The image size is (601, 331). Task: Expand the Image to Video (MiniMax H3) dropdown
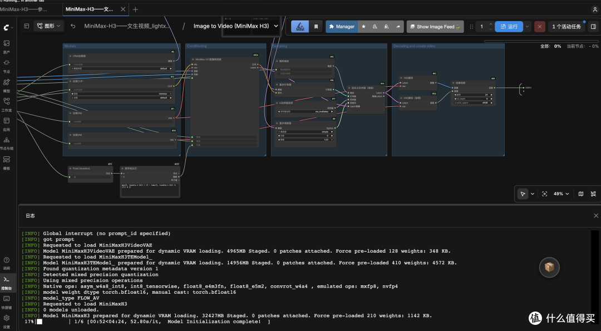pos(275,26)
